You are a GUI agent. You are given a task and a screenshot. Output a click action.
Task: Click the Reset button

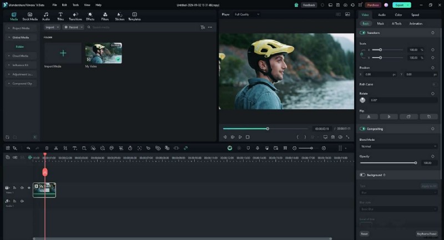tap(364, 234)
